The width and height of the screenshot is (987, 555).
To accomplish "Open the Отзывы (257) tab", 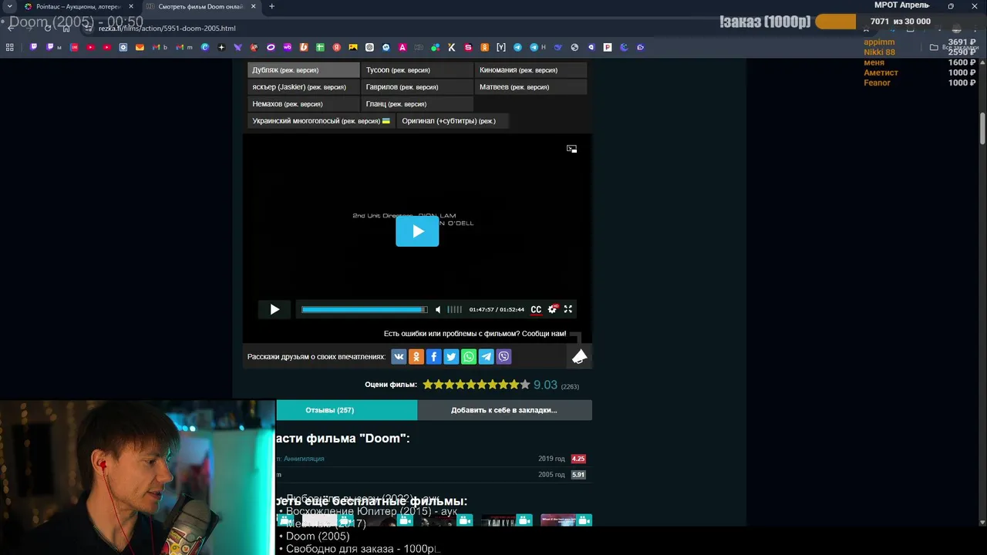I will (346, 410).
